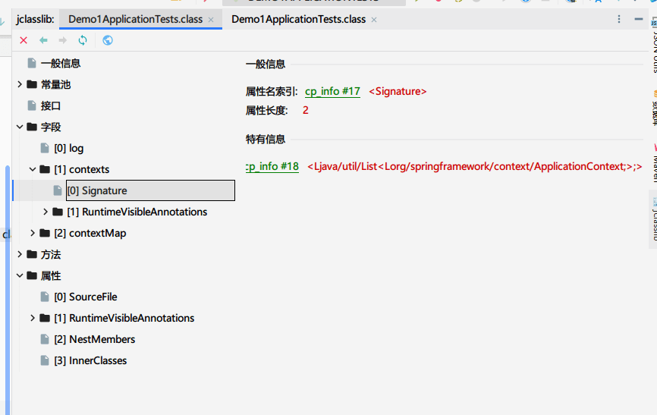
Task: Select the [2] NestMembers item
Action: 102,339
